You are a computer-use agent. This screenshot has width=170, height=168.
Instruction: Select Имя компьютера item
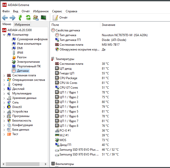click(x=27, y=44)
